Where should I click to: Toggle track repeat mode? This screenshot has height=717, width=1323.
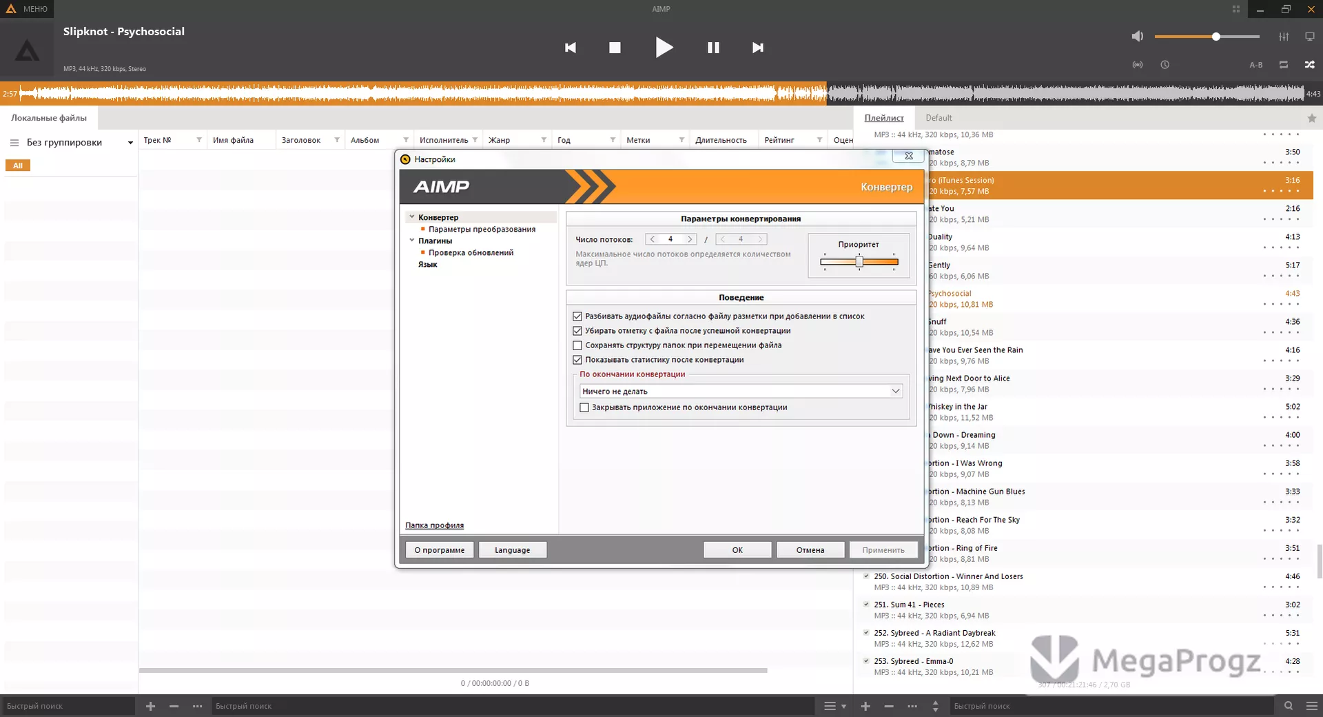tap(1284, 65)
